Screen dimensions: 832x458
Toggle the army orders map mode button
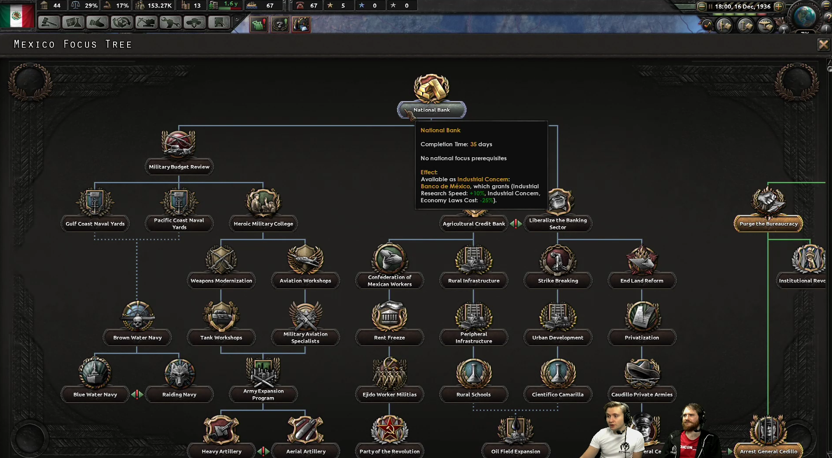724,25
